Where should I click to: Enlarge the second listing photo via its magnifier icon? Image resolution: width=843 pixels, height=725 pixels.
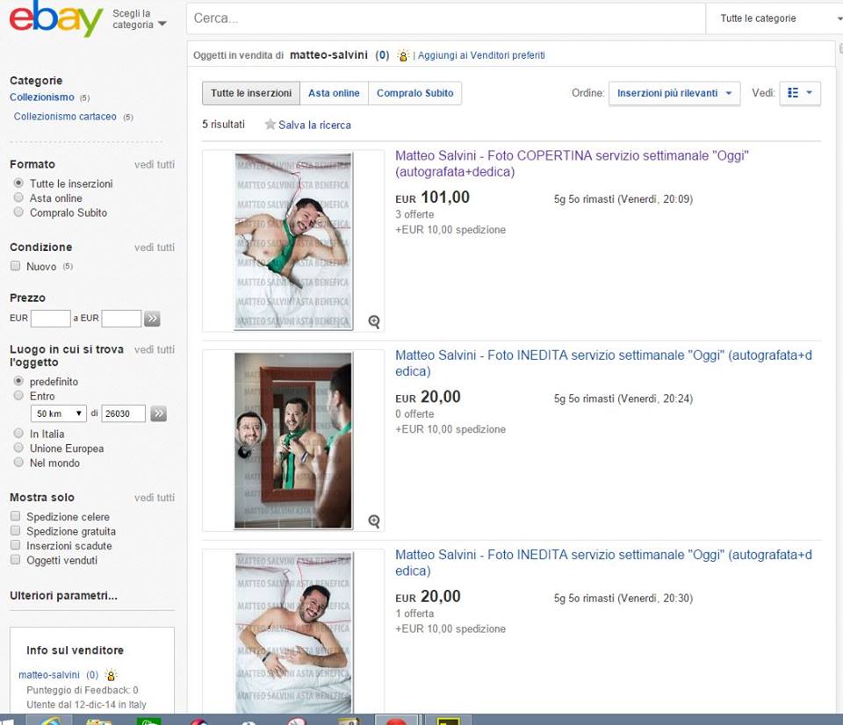pyautogui.click(x=374, y=521)
